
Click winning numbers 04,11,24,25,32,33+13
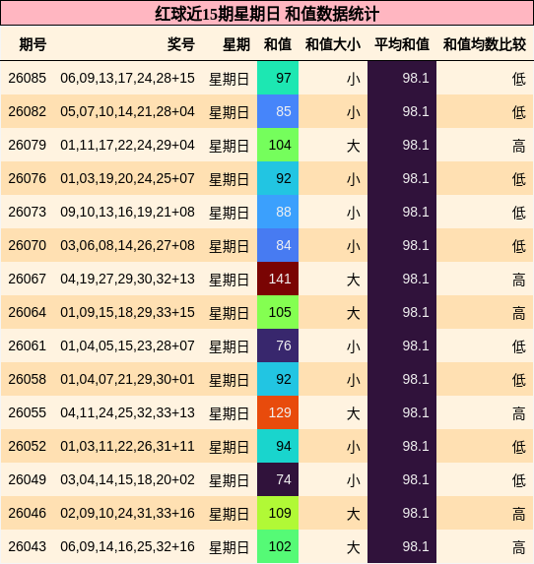[x=127, y=412]
